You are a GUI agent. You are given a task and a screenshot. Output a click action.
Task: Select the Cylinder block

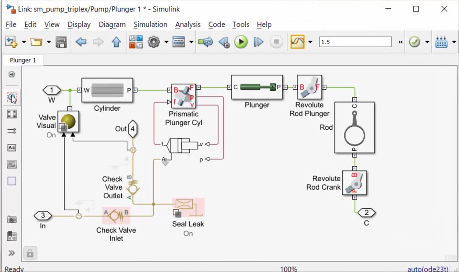(107, 90)
